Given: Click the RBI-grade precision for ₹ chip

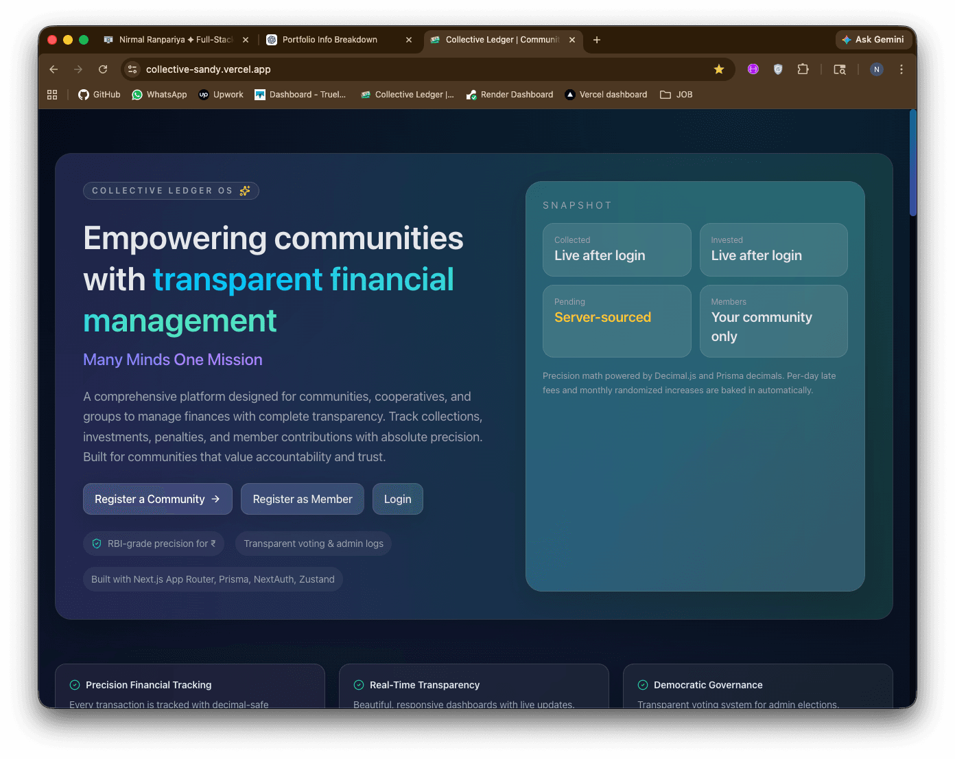Looking at the screenshot, I should (154, 544).
